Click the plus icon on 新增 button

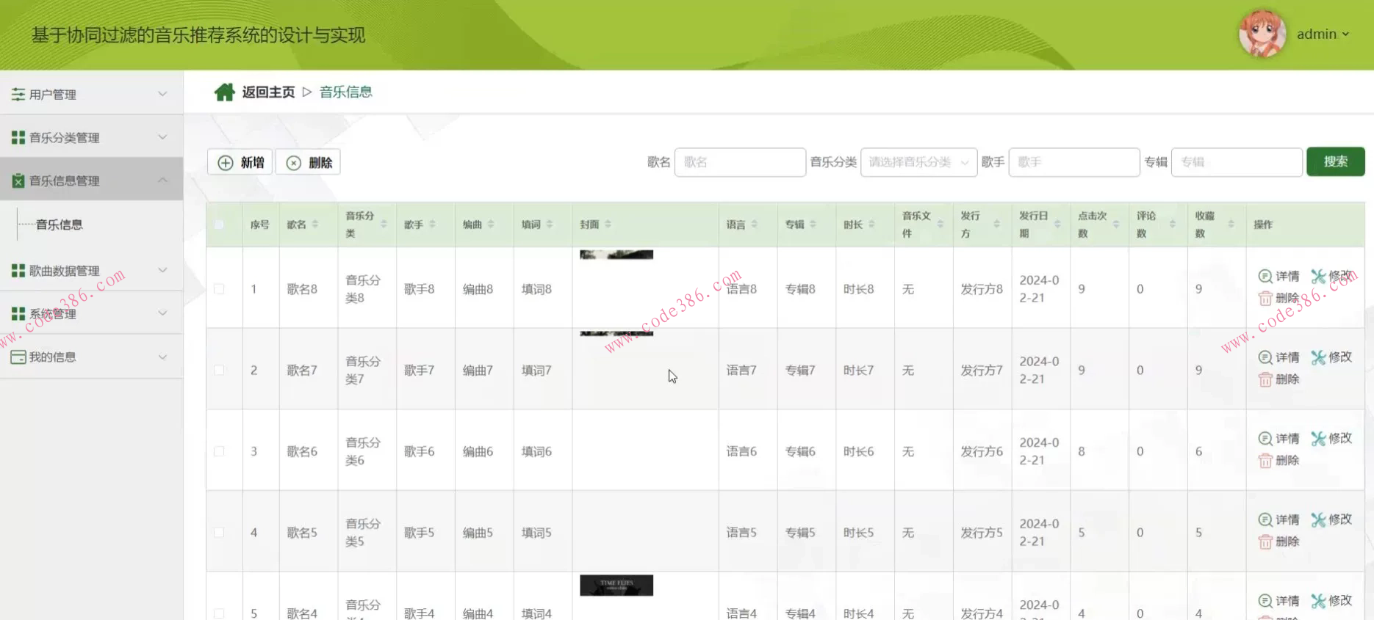point(226,163)
